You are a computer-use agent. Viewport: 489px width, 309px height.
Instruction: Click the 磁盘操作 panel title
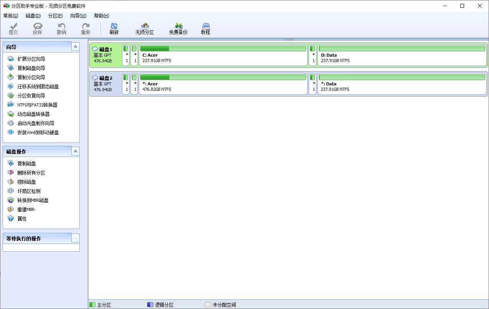click(16, 152)
